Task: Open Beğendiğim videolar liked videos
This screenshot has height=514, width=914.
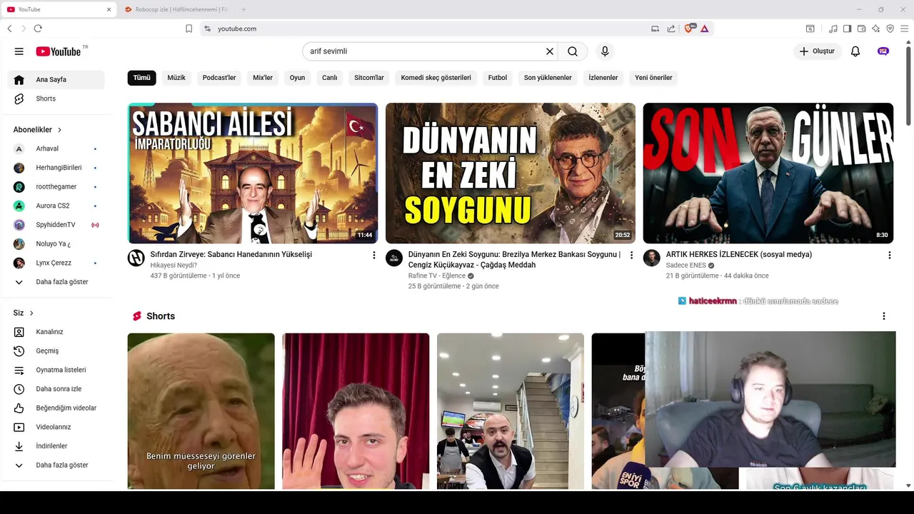Action: (x=56, y=408)
